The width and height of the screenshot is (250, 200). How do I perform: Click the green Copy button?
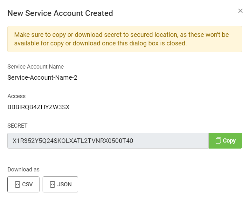(x=225, y=141)
